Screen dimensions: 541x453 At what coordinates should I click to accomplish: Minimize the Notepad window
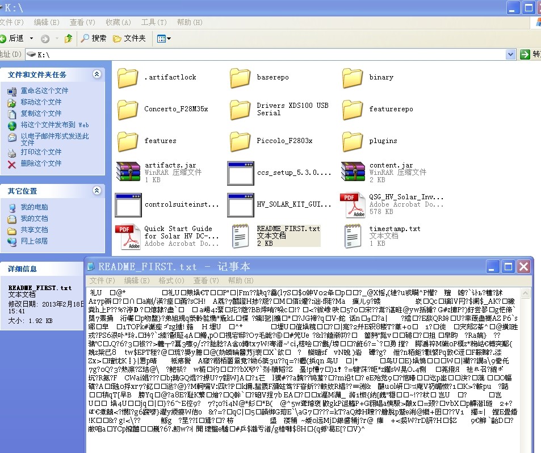[x=492, y=267]
